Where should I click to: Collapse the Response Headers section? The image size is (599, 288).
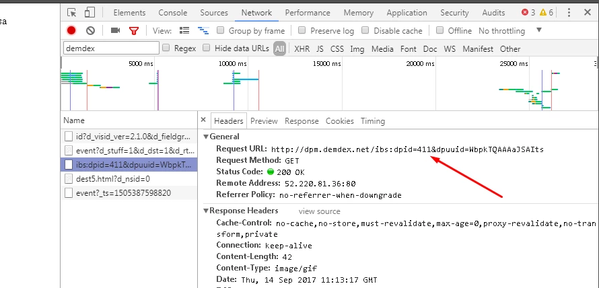coord(207,211)
